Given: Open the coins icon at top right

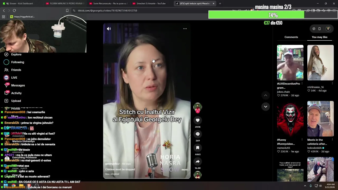Looking at the screenshot, I should click(x=314, y=29).
